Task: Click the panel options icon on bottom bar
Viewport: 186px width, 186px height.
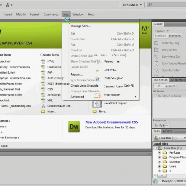Action: coord(149,154)
